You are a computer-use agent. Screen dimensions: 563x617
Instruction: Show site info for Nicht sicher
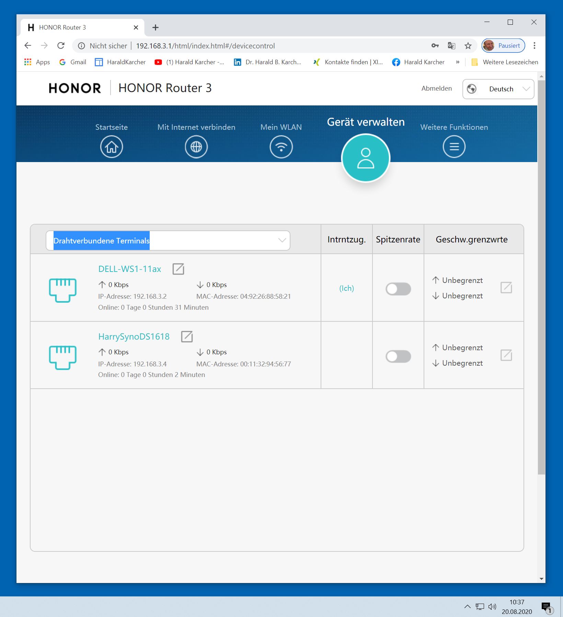81,46
